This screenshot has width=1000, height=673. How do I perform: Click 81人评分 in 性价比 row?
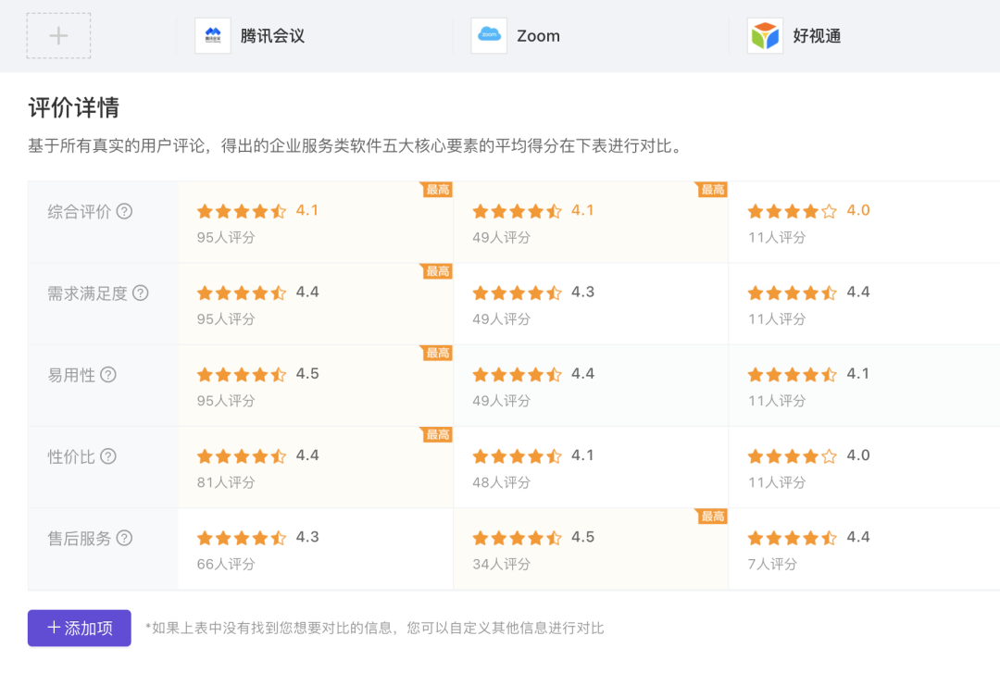pos(226,482)
